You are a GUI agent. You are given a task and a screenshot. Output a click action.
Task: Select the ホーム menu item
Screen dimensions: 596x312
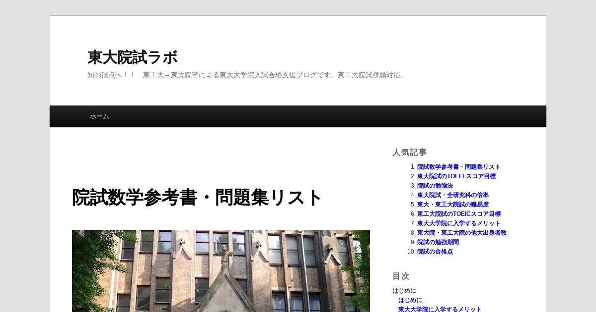pos(99,116)
